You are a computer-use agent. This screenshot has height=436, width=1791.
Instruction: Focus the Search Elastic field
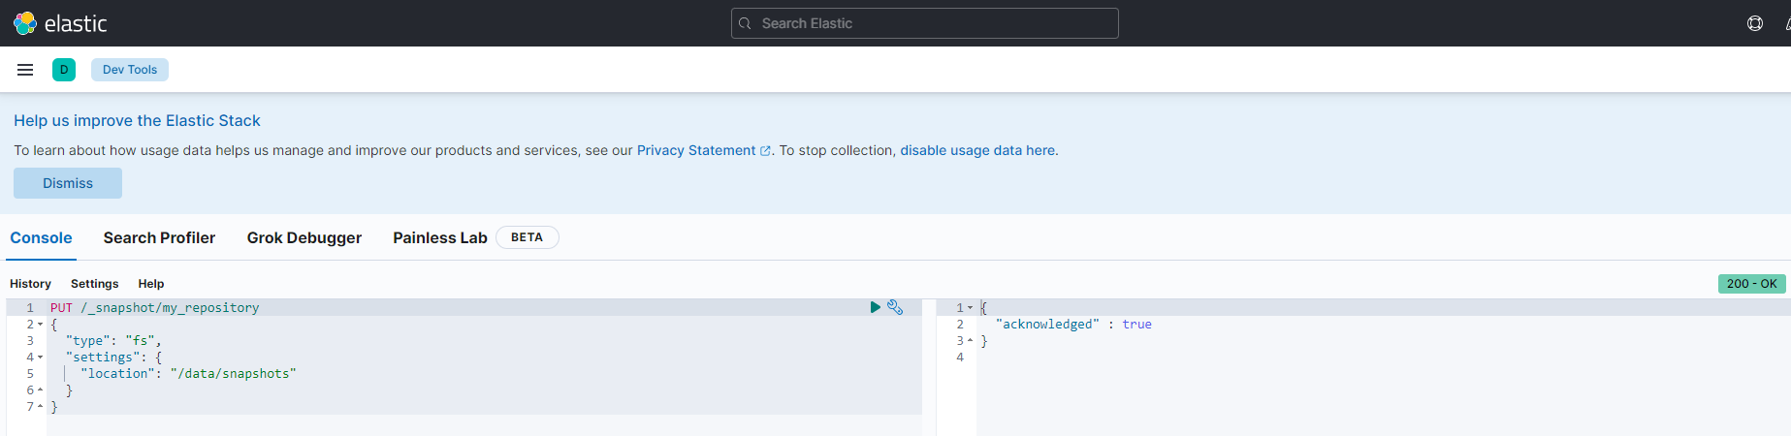click(924, 23)
